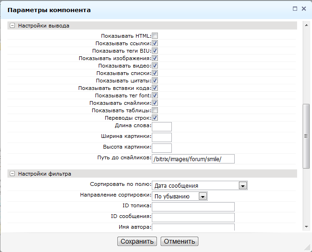Edit the Путь до смайликов path field

pos(193,159)
